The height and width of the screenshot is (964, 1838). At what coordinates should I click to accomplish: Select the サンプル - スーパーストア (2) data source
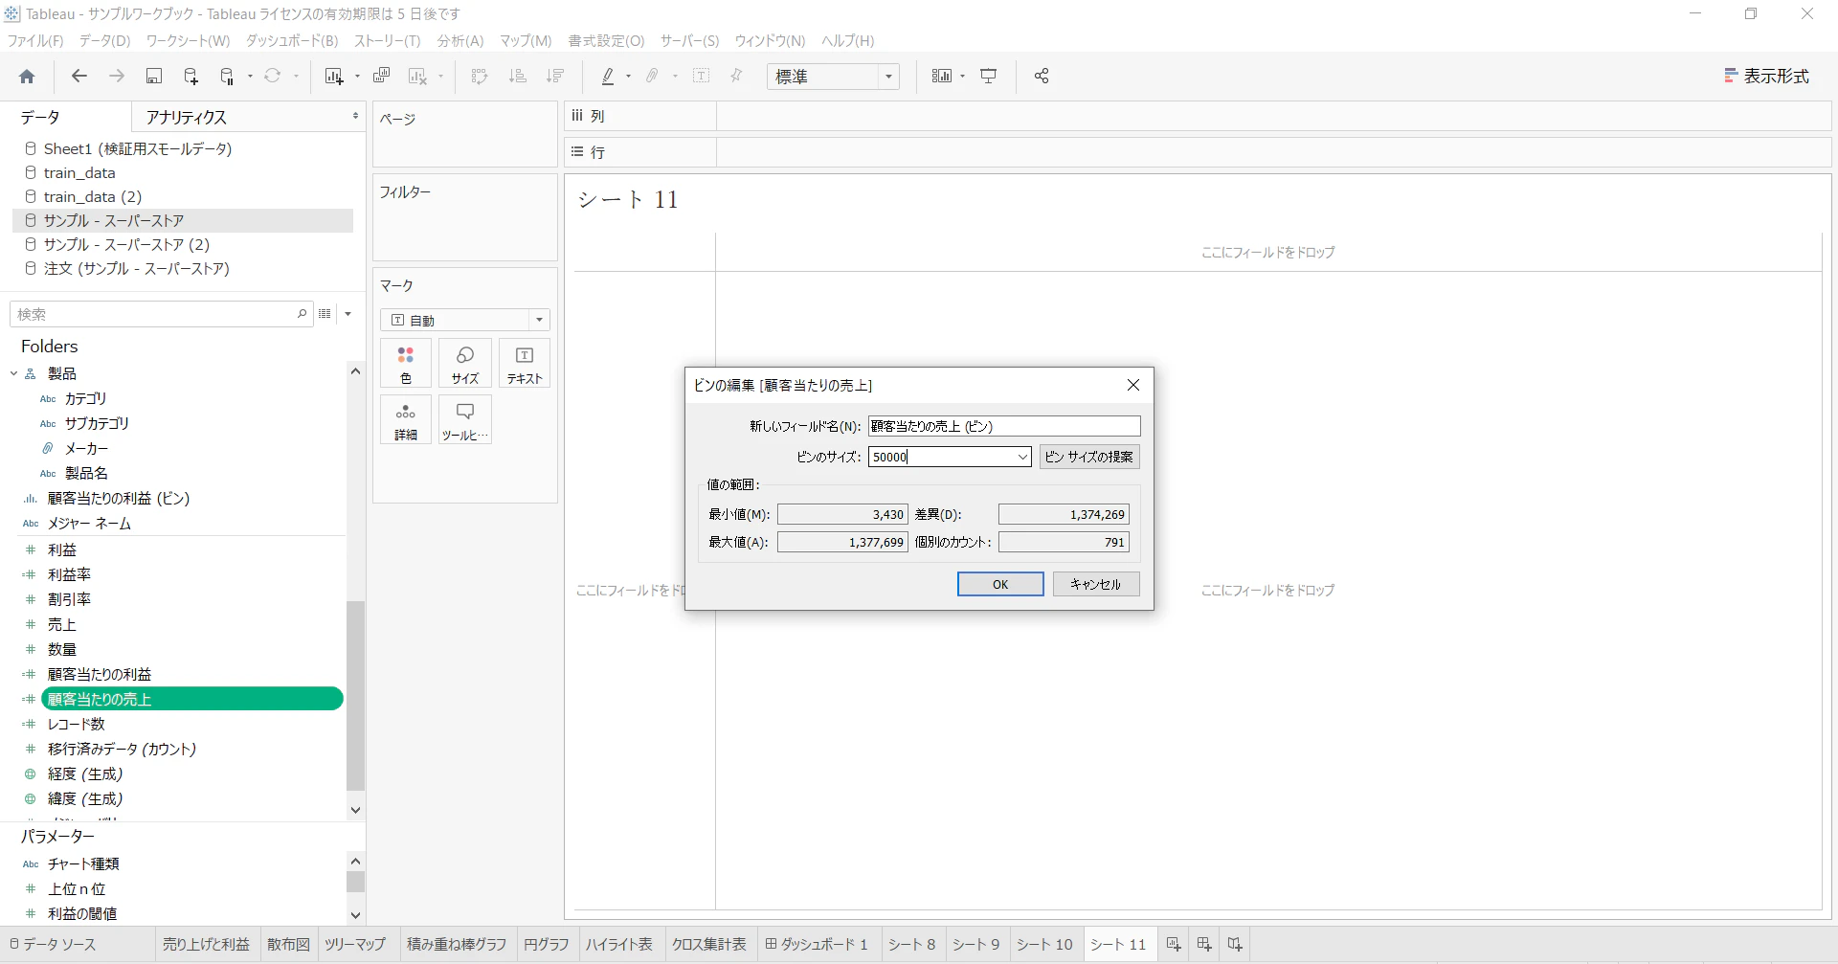click(126, 245)
